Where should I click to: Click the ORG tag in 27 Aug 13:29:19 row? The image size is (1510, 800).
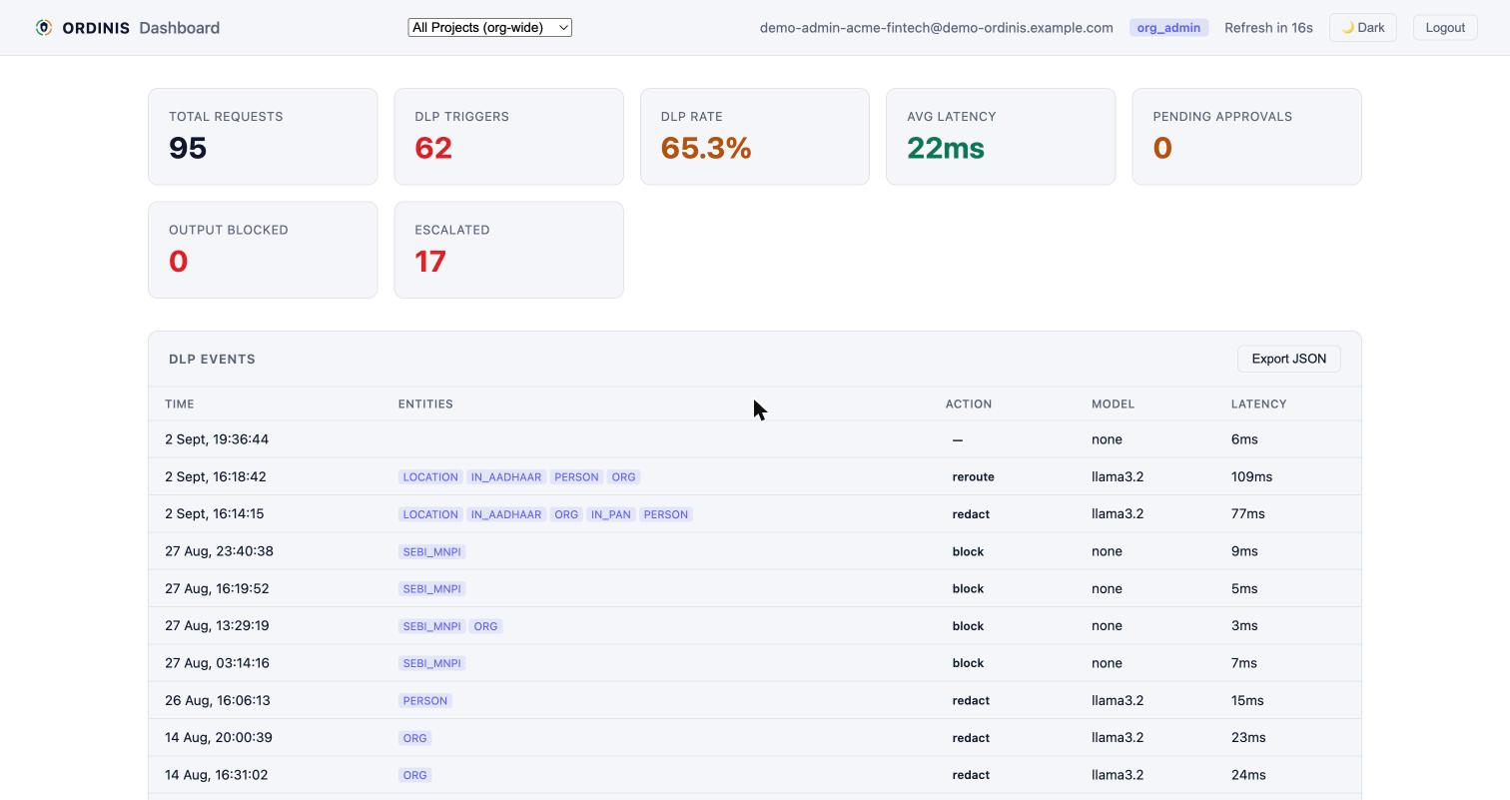tap(485, 626)
